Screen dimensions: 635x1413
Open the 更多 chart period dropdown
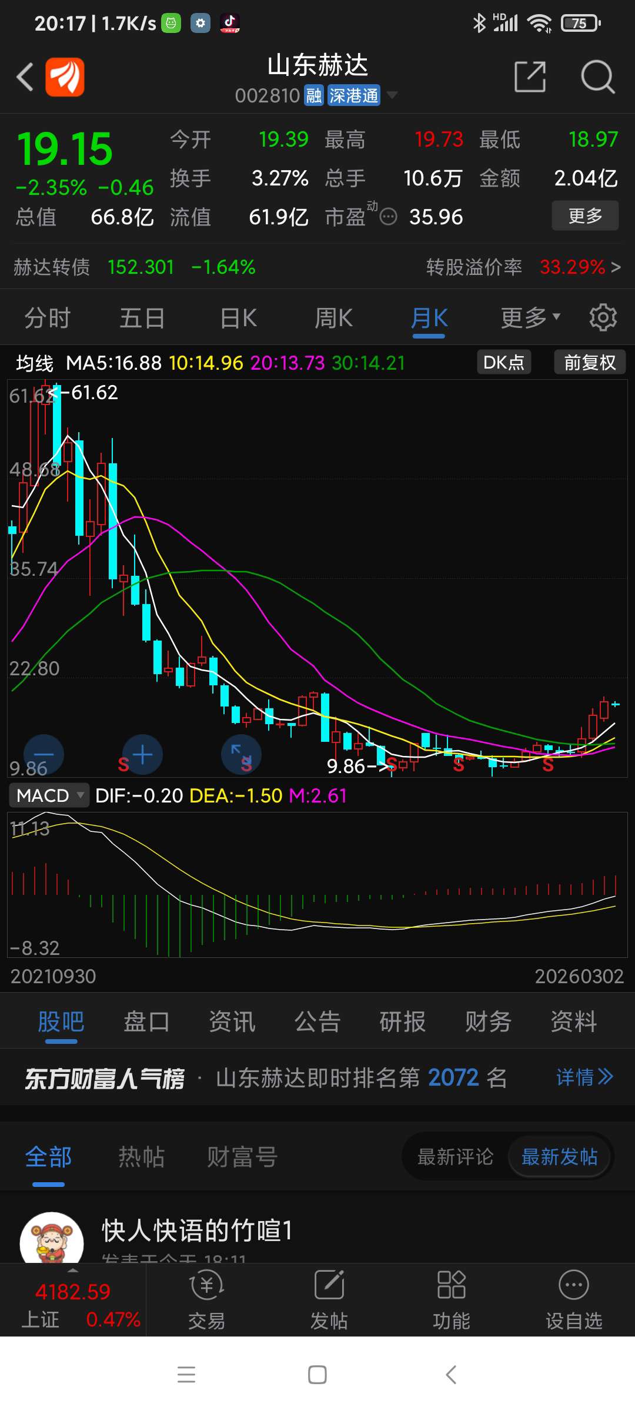(x=530, y=318)
